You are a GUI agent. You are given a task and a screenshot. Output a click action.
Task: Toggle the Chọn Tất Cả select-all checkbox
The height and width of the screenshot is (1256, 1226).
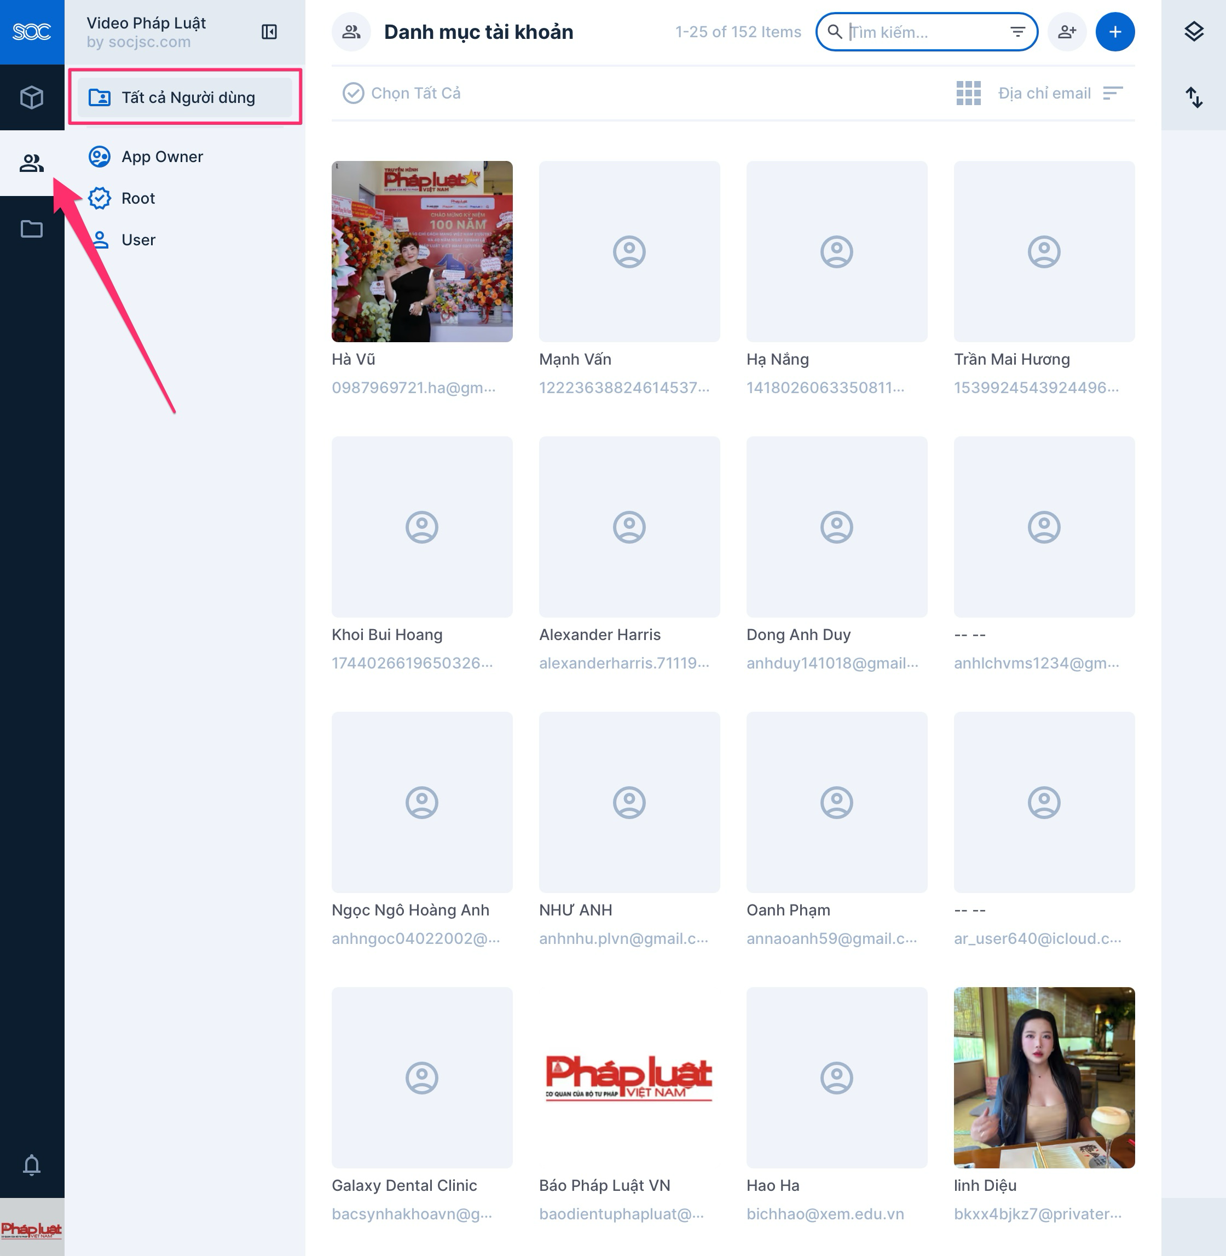(353, 94)
